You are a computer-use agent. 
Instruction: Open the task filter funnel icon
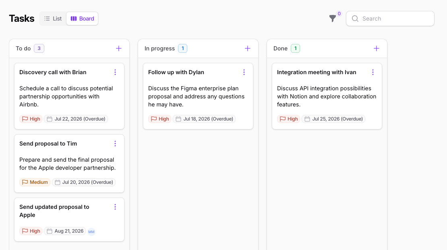point(332,19)
